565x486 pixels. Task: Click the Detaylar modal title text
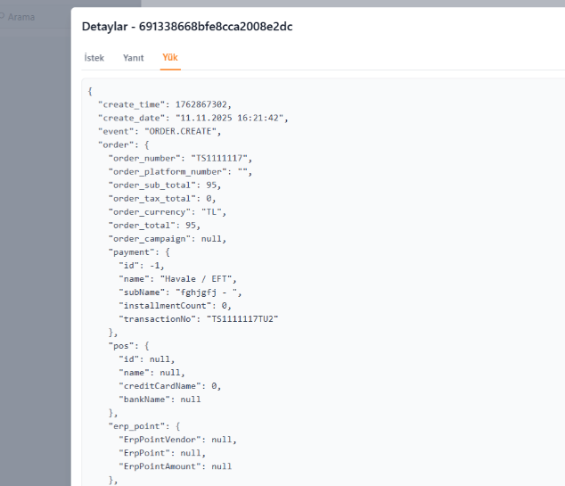click(187, 27)
